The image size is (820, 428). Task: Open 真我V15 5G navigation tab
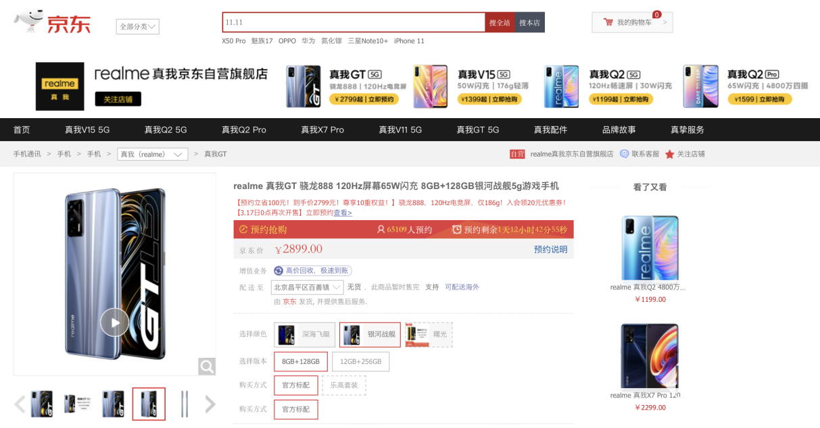87,130
